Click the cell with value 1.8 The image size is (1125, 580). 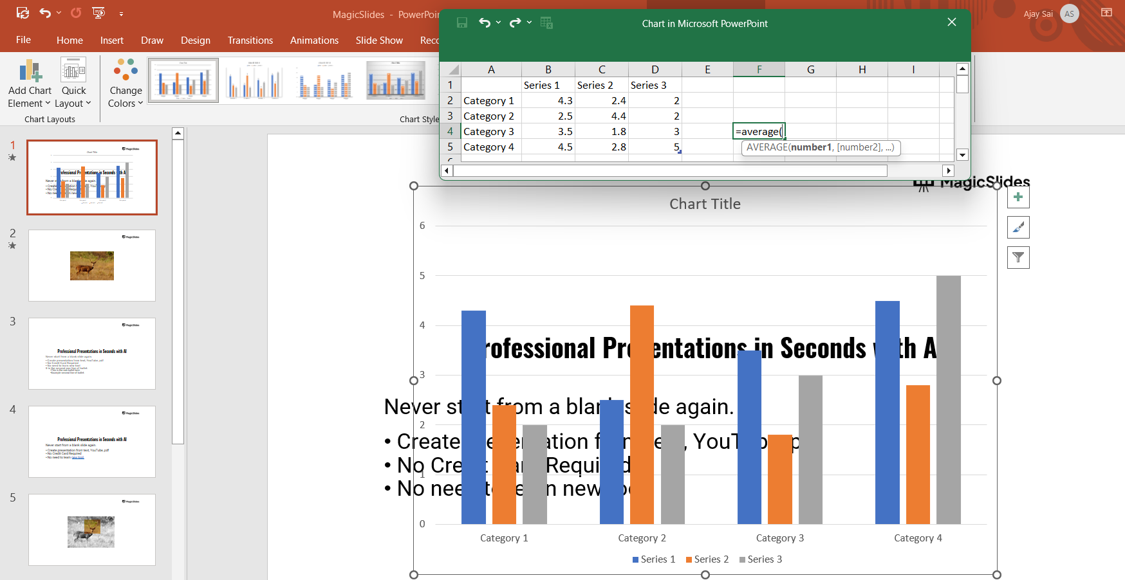[x=602, y=131]
